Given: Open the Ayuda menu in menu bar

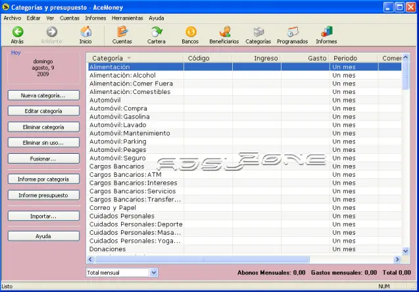Looking at the screenshot, I should click(x=157, y=18).
